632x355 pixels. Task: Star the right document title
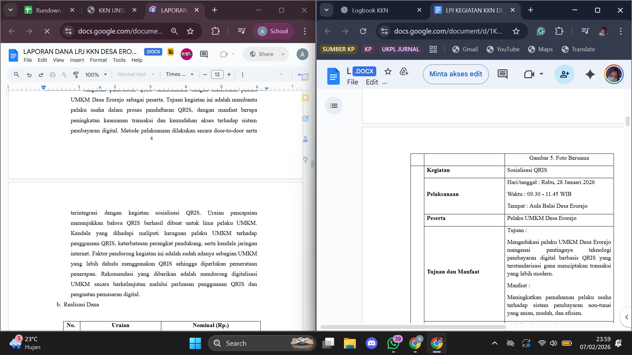click(388, 71)
